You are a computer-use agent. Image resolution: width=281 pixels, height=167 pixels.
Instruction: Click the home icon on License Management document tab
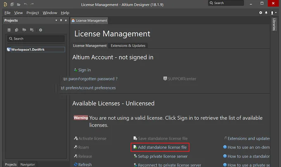[73, 21]
